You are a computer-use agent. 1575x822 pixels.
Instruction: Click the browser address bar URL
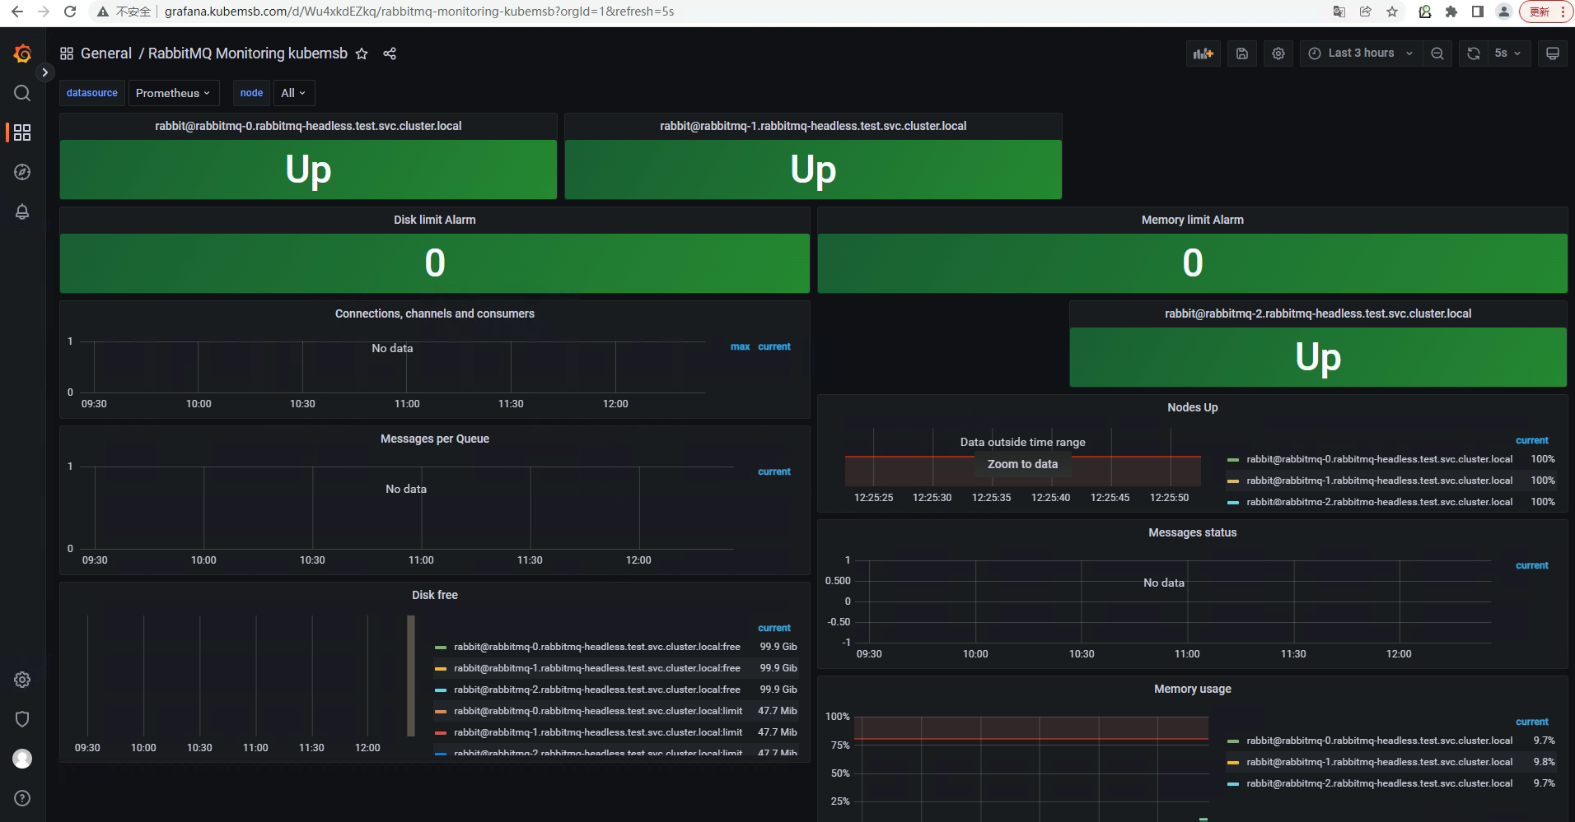click(x=419, y=12)
